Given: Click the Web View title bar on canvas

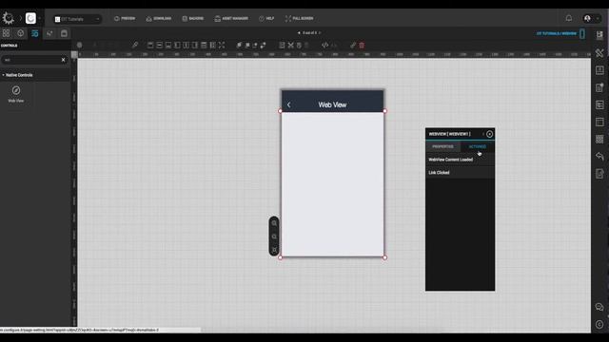Looking at the screenshot, I should (332, 102).
